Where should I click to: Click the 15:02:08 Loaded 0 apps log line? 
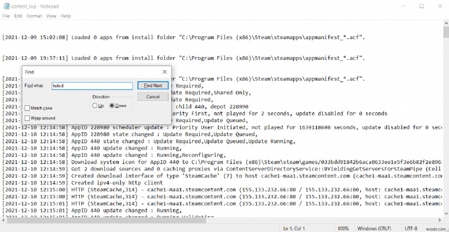[x=184, y=37]
